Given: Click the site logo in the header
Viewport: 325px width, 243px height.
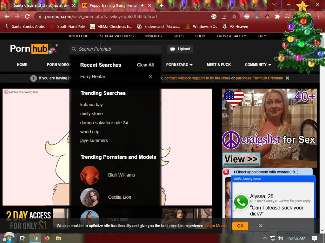Looking at the screenshot, I should tap(34, 49).
